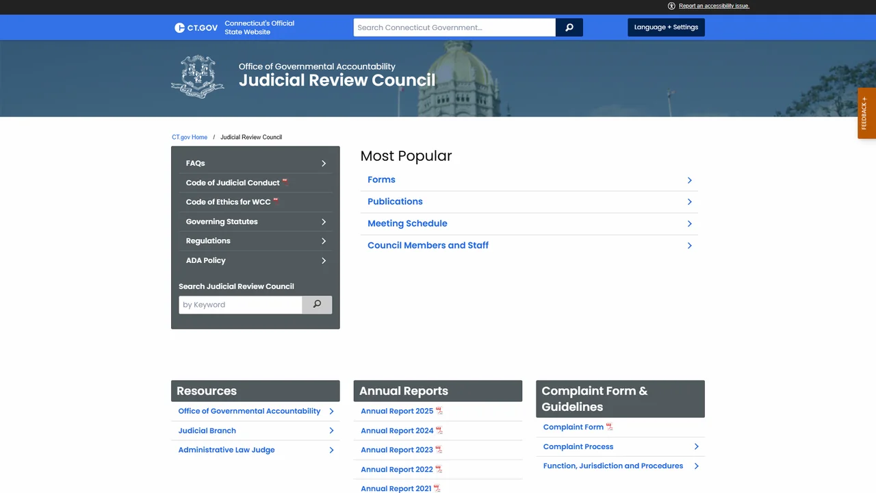Expand the Regulations chevron

tap(324, 241)
